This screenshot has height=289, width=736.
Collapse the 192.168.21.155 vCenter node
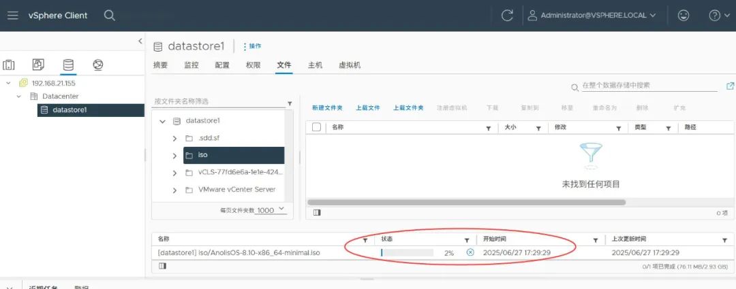coord(8,83)
